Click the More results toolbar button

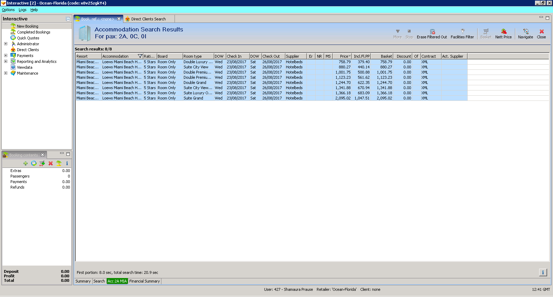(397, 34)
